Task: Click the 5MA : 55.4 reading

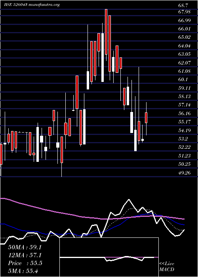Action: [23, 271]
